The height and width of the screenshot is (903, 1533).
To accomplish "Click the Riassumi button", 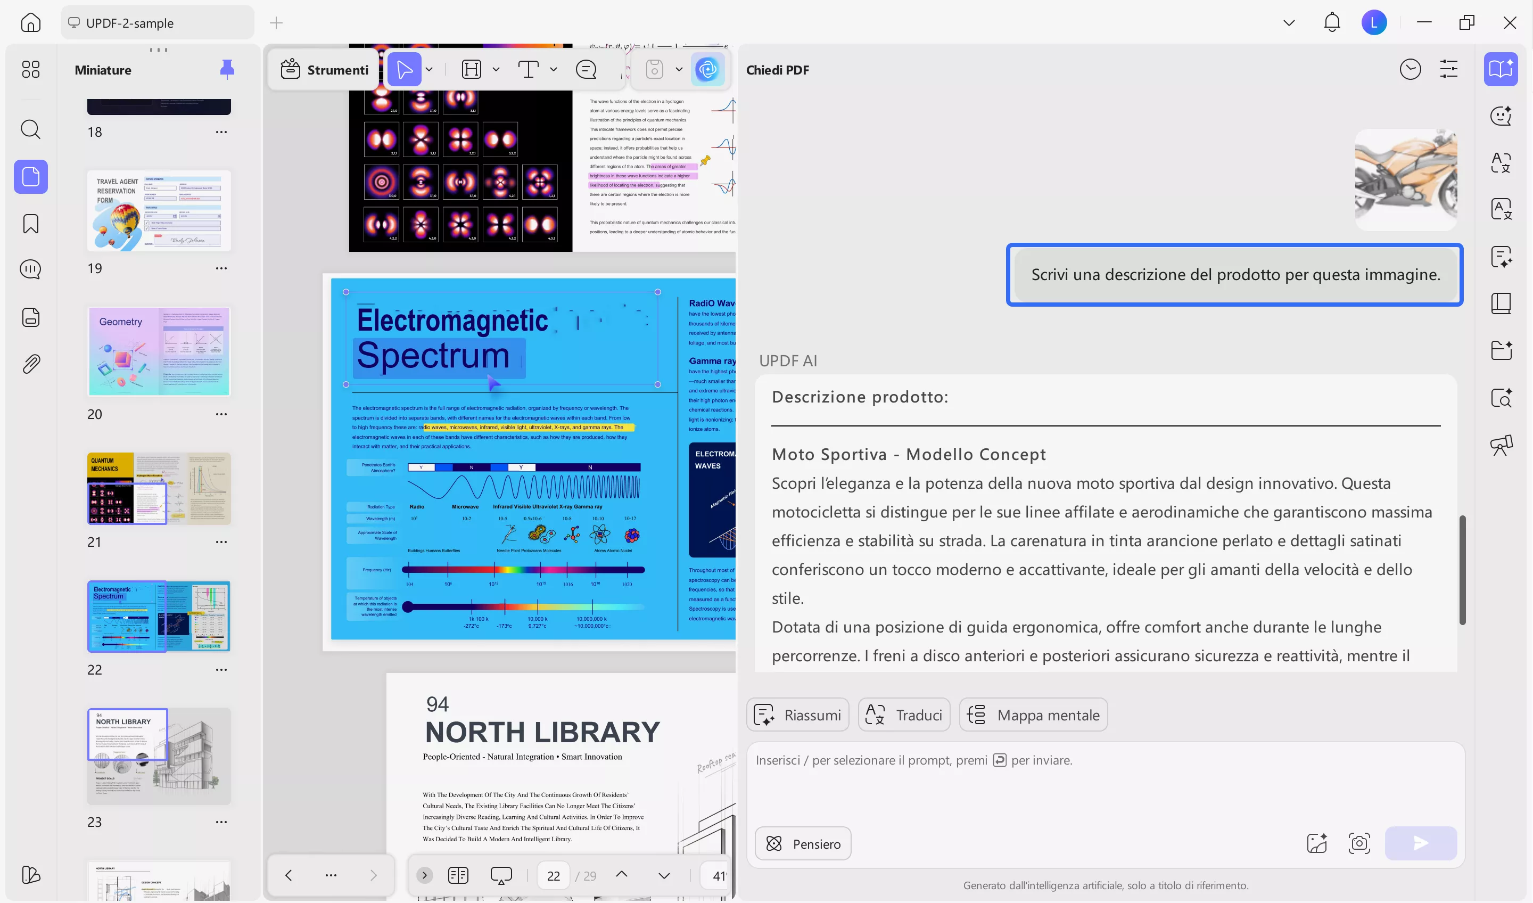I will [797, 715].
